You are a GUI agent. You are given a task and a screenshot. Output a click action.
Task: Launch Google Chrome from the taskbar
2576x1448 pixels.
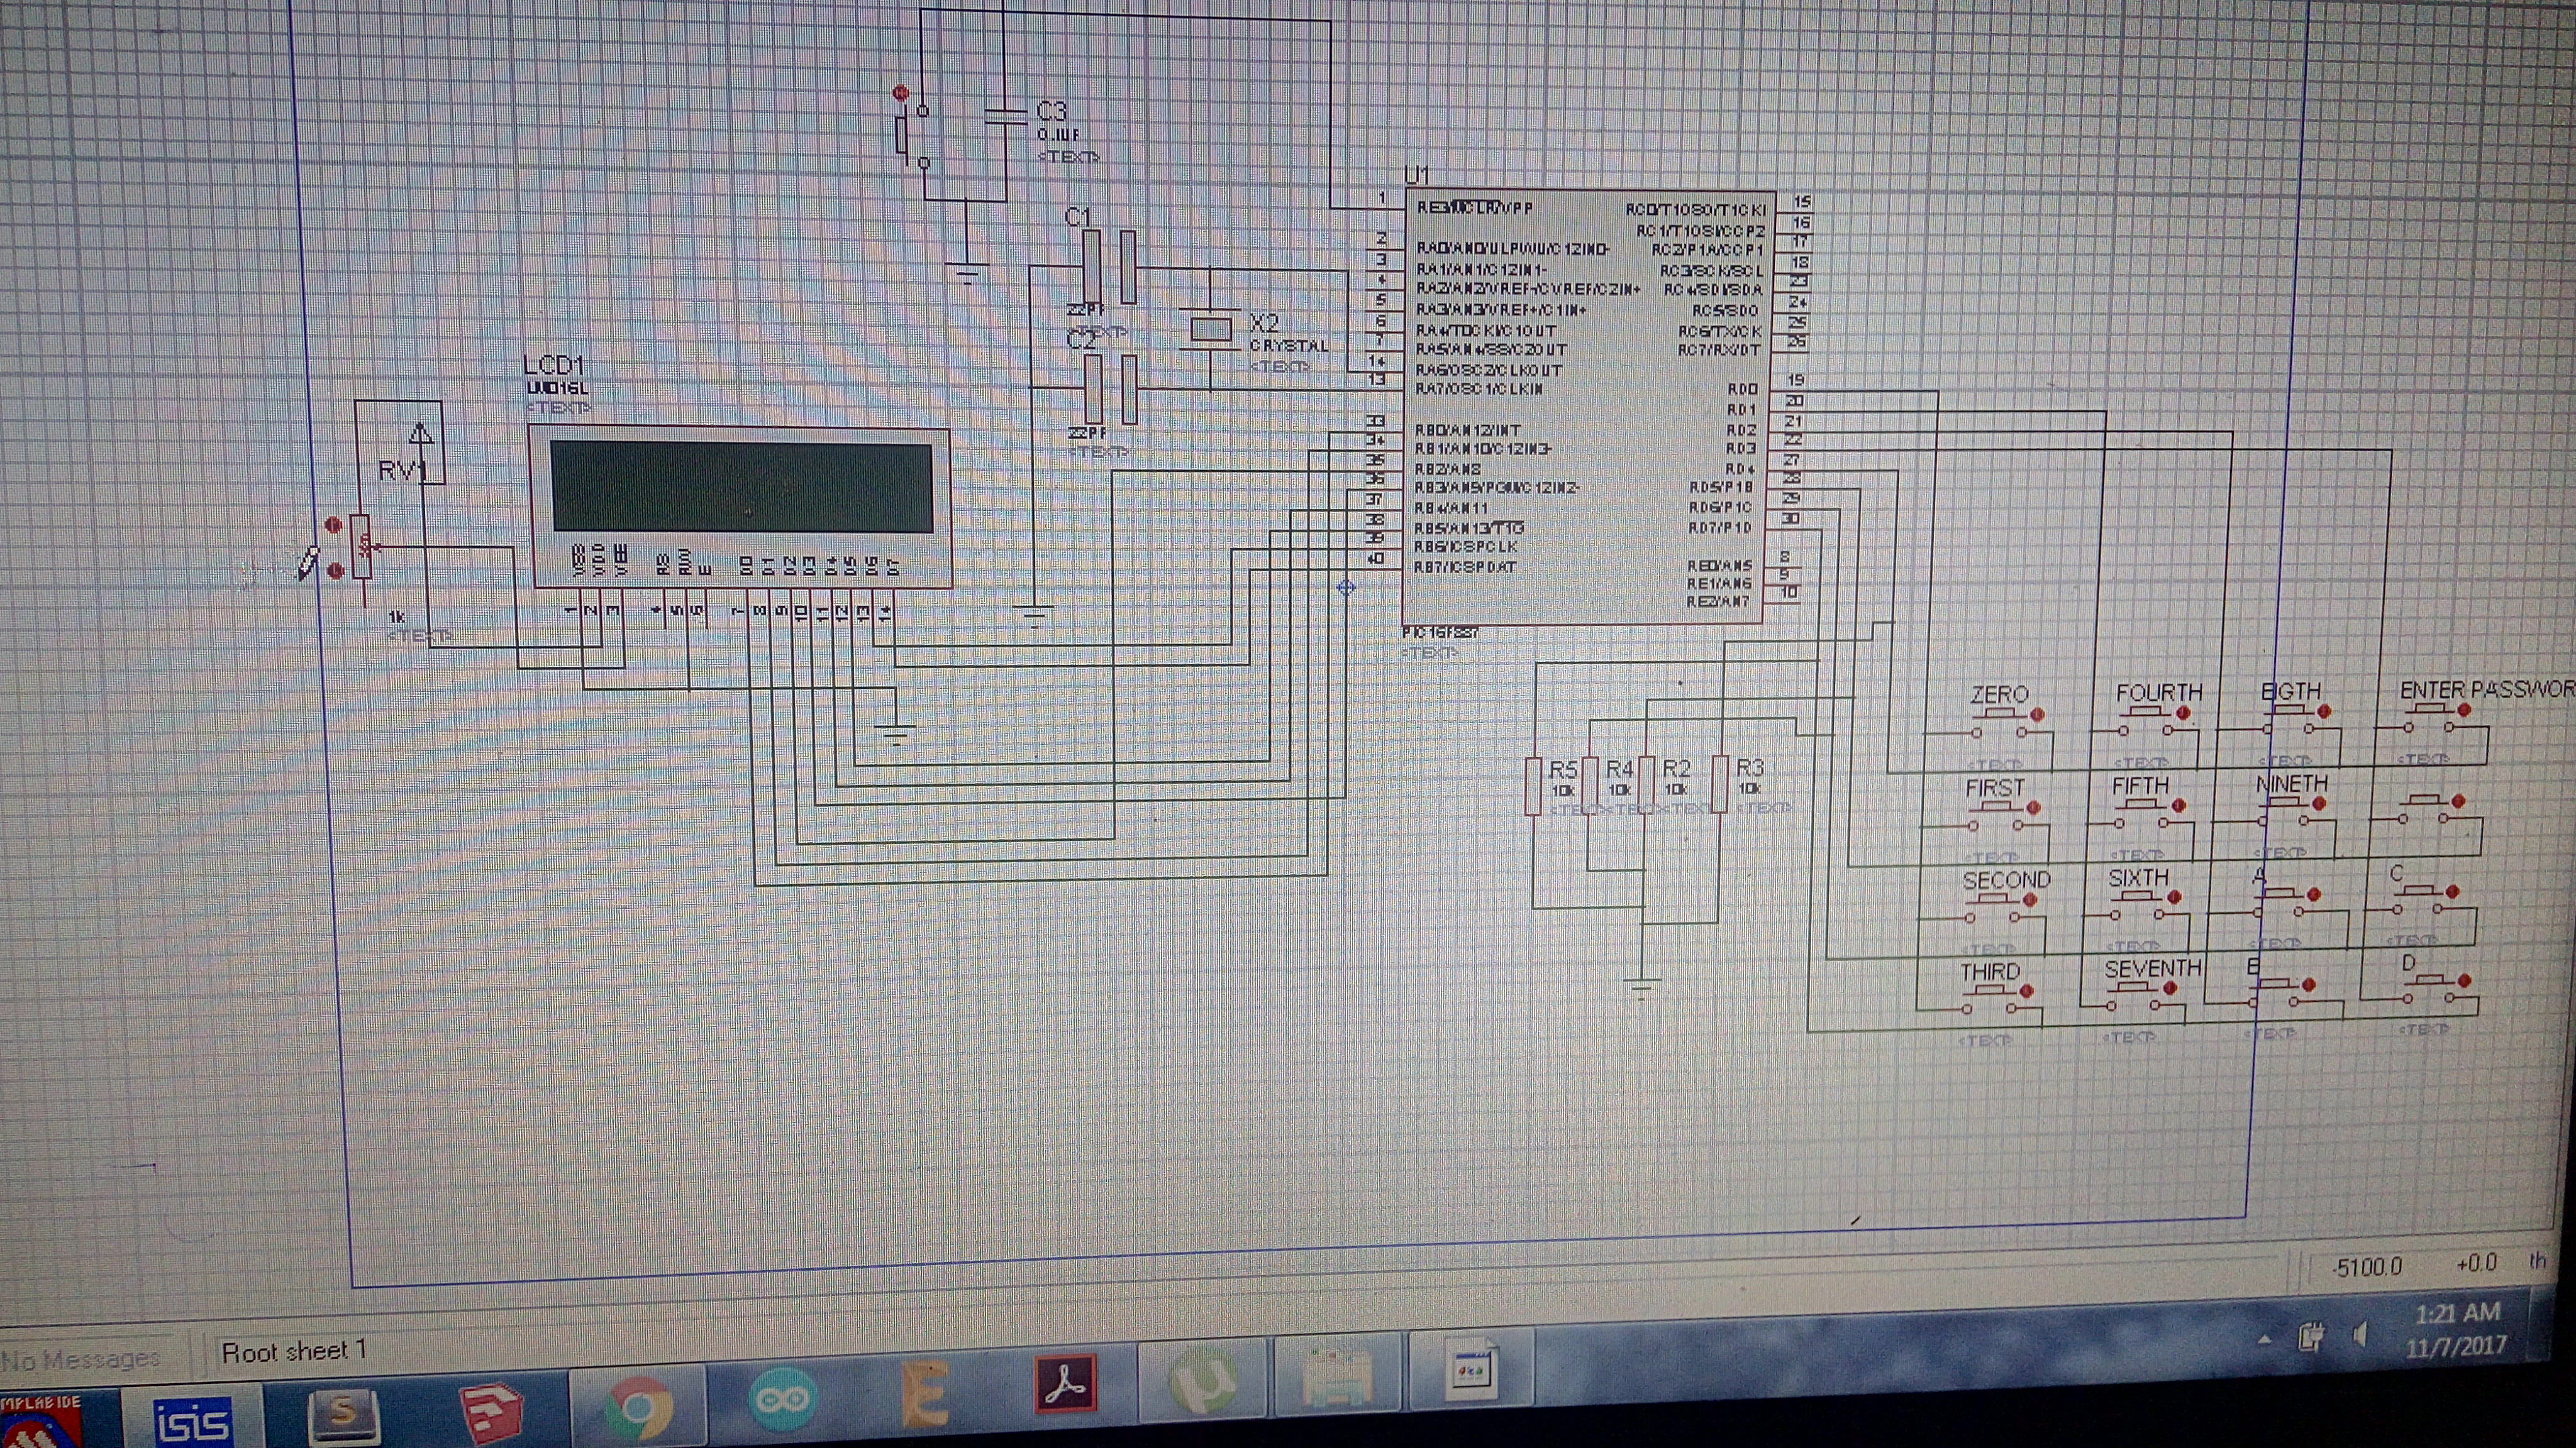click(637, 1408)
